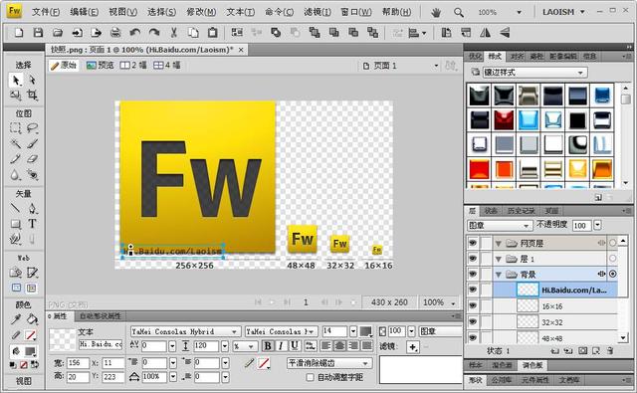The image size is (637, 393).
Task: Enable the 自动调整字距 checkbox
Action: [310, 377]
